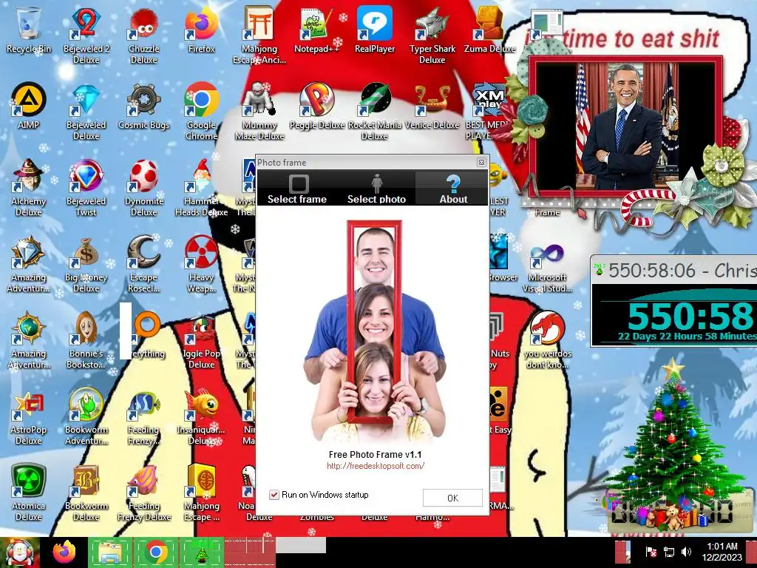
Task: Launch Rocket Mania Deluxe shortcut
Action: (375, 111)
